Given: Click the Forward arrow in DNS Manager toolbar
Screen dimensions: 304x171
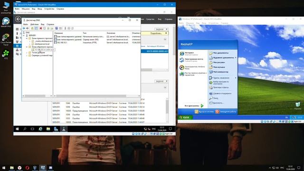Looking at the screenshot, I should pos(28,28).
